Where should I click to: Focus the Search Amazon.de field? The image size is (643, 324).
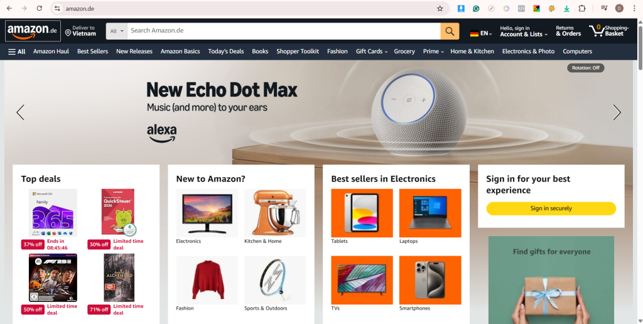coord(284,31)
